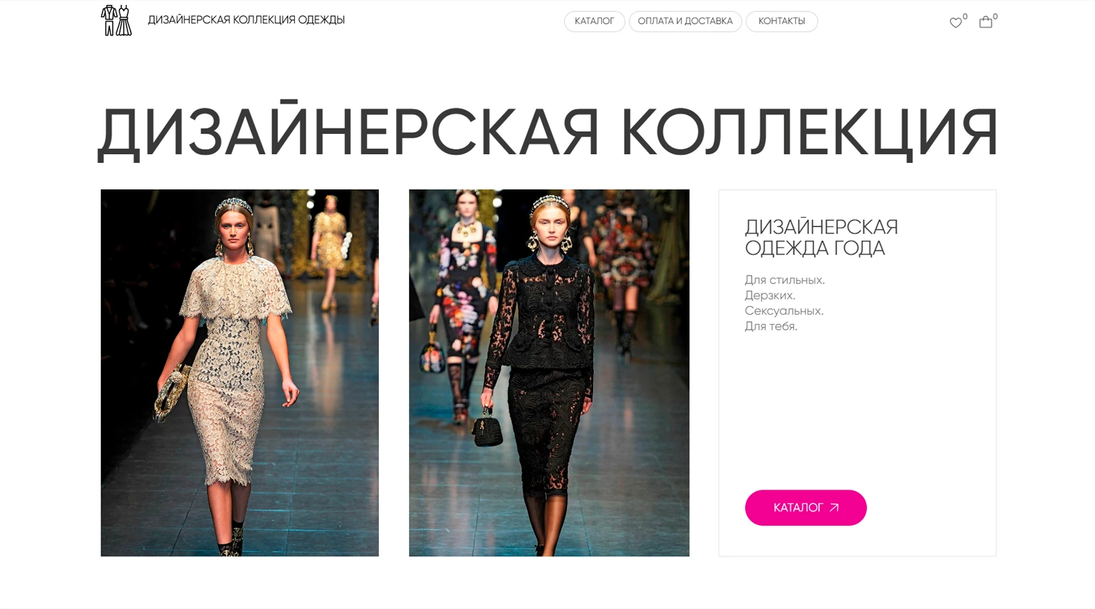
Task: Open the black lace dress runway photo
Action: tap(549, 372)
